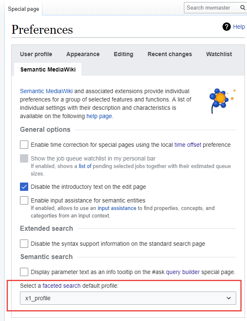
Task: Open the query builder link
Action: click(183, 272)
